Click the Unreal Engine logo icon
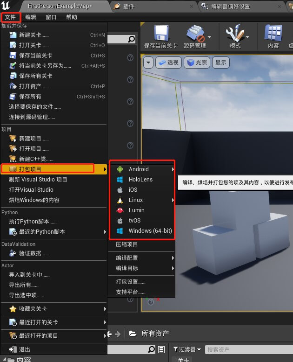The width and height of the screenshot is (293, 362). 6,5
